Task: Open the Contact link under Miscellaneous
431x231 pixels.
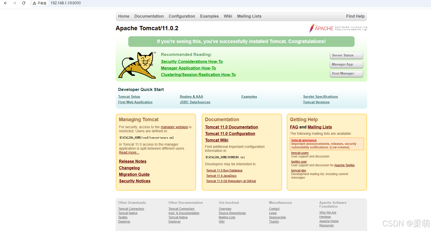Action: click(274, 209)
